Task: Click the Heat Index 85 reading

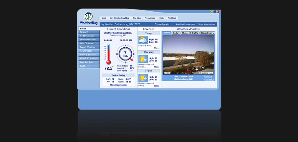Action: [x=125, y=66]
